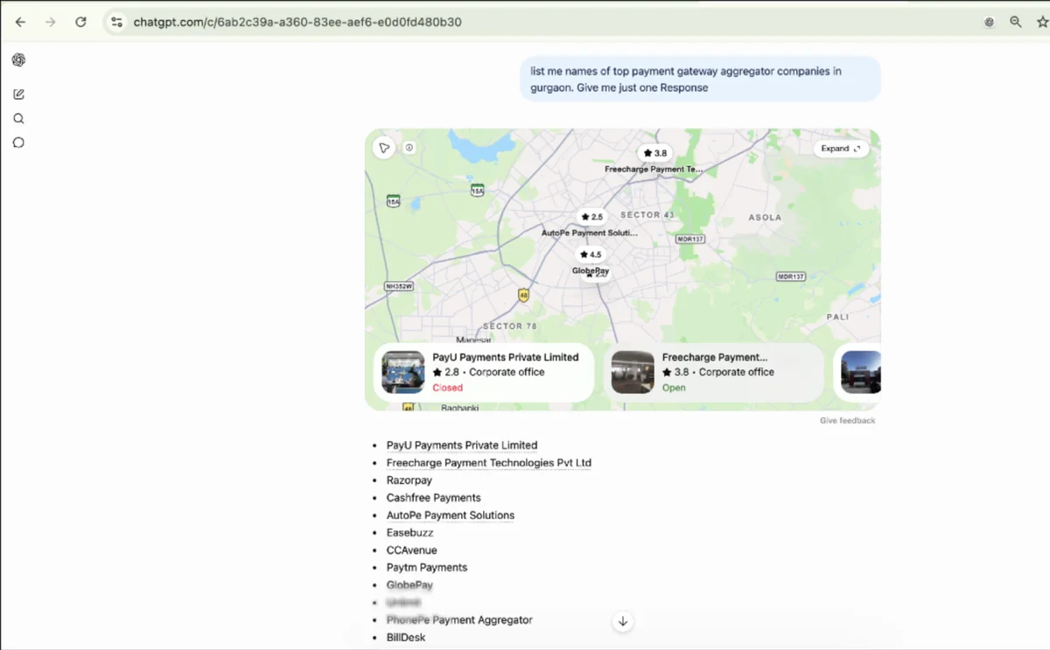
Task: Click the chatgpt.com URL address field
Action: 297,22
